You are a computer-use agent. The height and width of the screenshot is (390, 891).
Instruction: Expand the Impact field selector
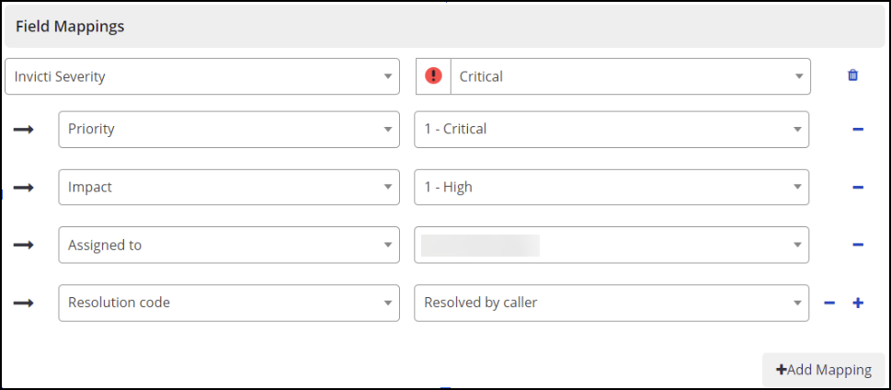[x=229, y=187]
